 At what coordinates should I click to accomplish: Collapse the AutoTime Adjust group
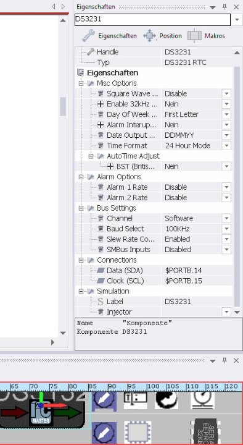coord(91,156)
